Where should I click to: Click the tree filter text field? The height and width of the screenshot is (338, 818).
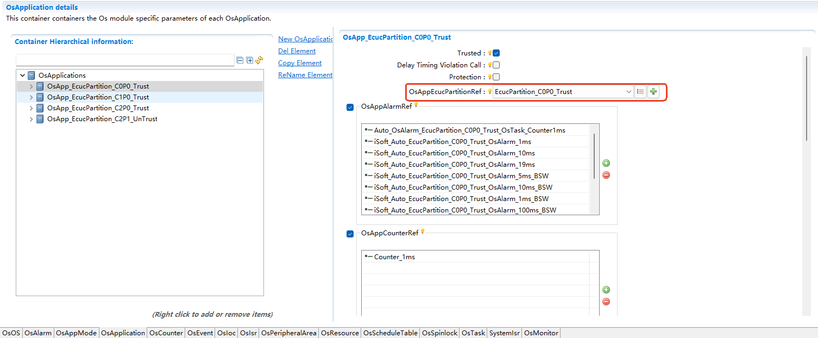(125, 60)
